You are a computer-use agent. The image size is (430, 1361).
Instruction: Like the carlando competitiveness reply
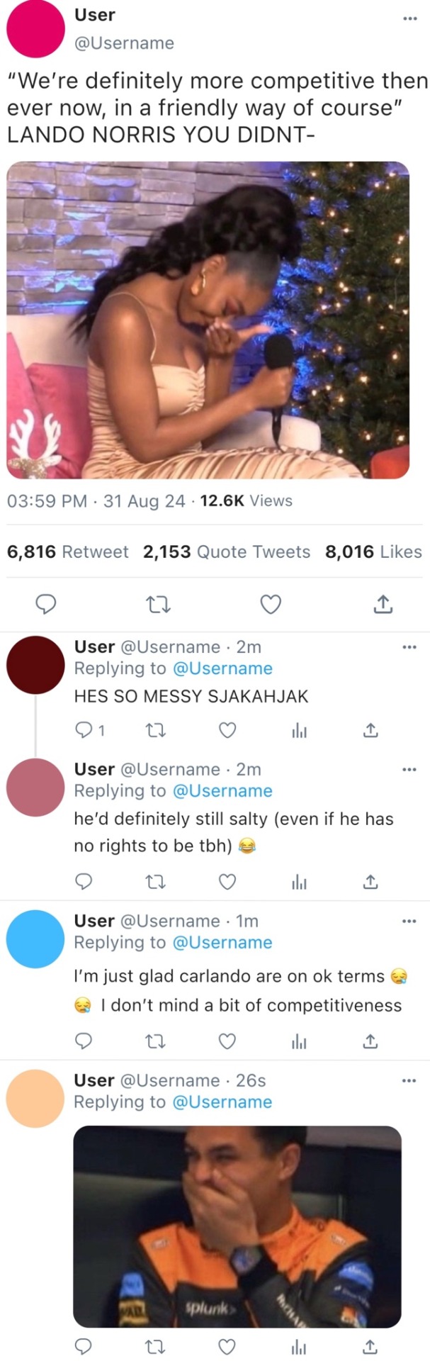pos(227,1041)
